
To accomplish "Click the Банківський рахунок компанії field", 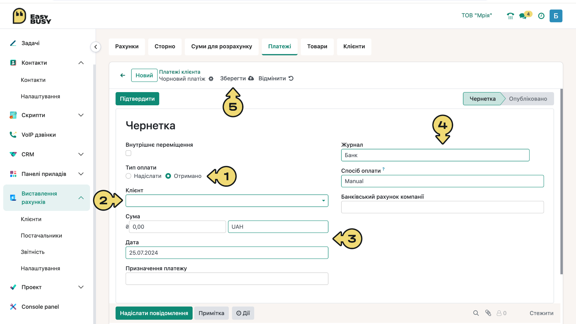I will 442,207.
